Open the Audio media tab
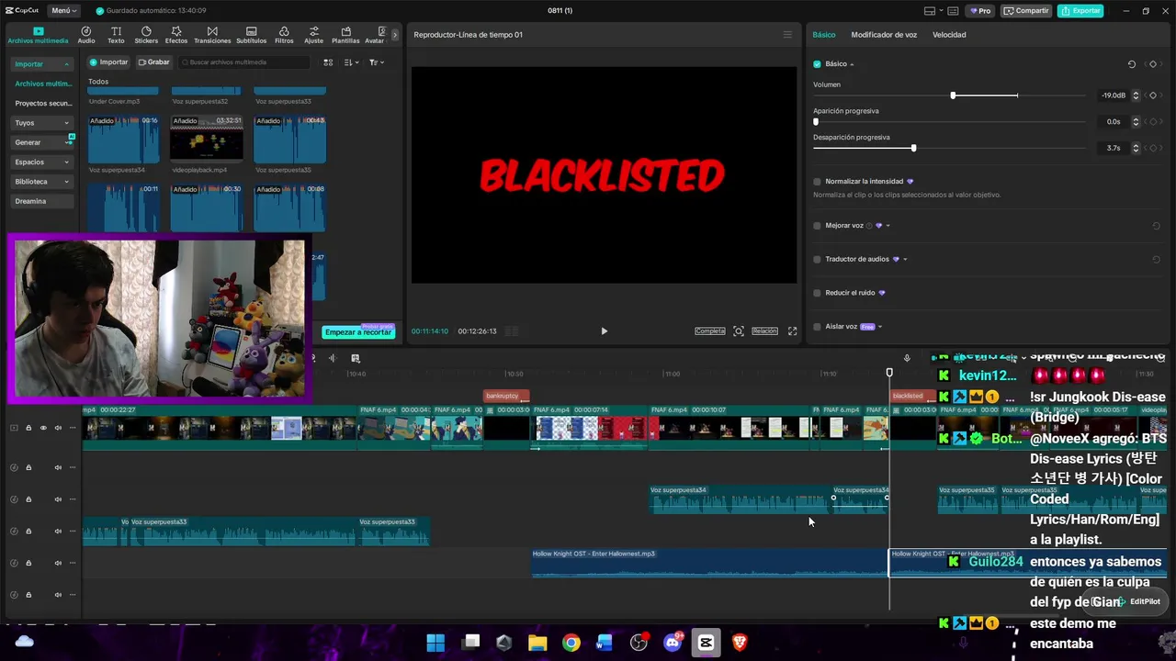1176x661 pixels. pyautogui.click(x=86, y=35)
